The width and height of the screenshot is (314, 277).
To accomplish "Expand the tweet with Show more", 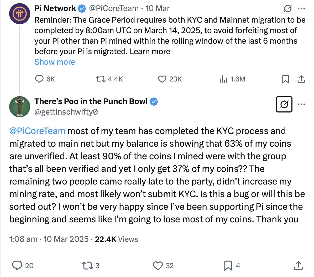I will point(54,62).
